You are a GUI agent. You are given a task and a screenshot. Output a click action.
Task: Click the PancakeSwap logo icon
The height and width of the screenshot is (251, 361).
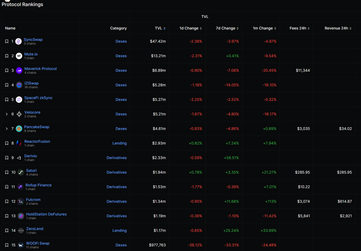19,129
